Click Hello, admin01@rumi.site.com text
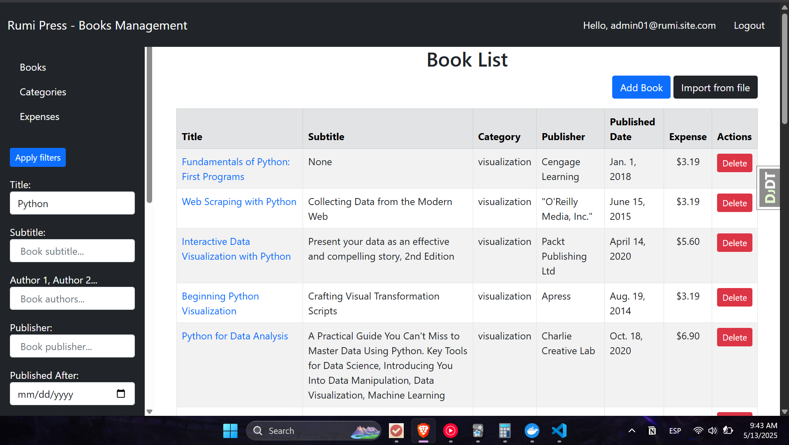This screenshot has height=445, width=789. coord(649,25)
